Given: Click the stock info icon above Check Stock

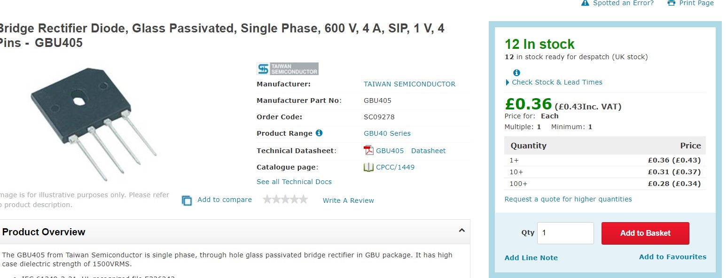Looking at the screenshot, I should click(516, 73).
